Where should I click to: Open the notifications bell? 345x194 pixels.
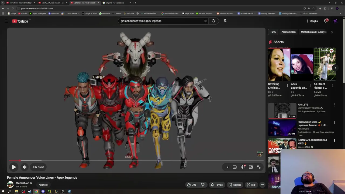pyautogui.click(x=326, y=21)
